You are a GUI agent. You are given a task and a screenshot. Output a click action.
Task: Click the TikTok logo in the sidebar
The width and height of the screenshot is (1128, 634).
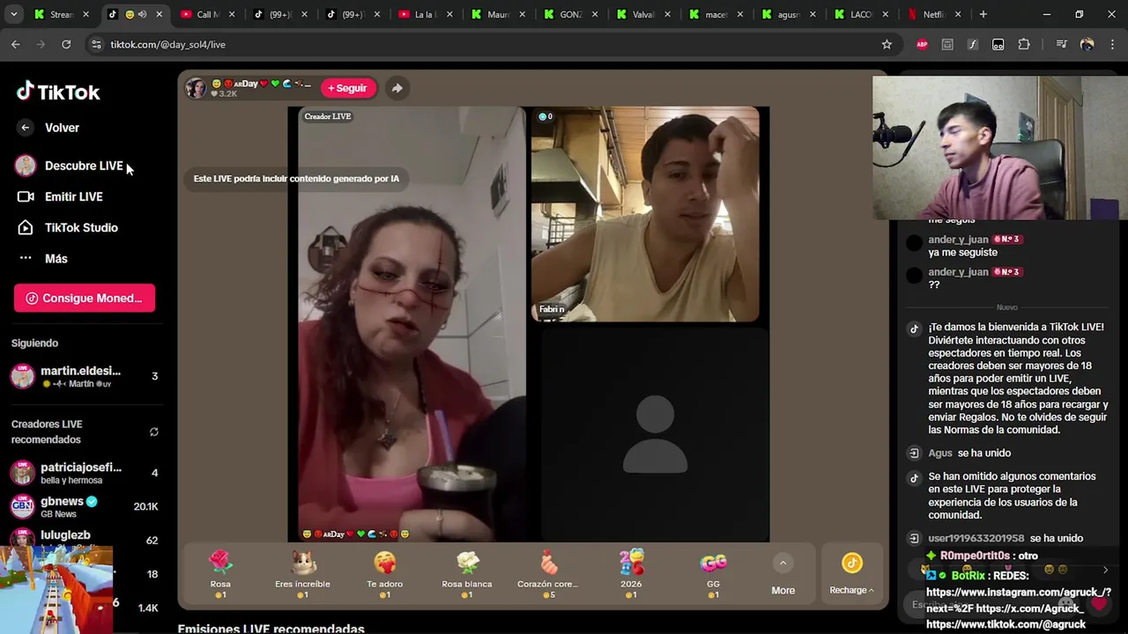click(58, 92)
